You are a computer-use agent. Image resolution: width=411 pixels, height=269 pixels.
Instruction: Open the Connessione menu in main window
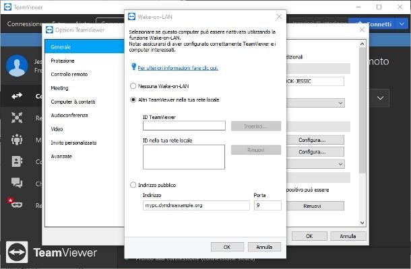coord(25,24)
